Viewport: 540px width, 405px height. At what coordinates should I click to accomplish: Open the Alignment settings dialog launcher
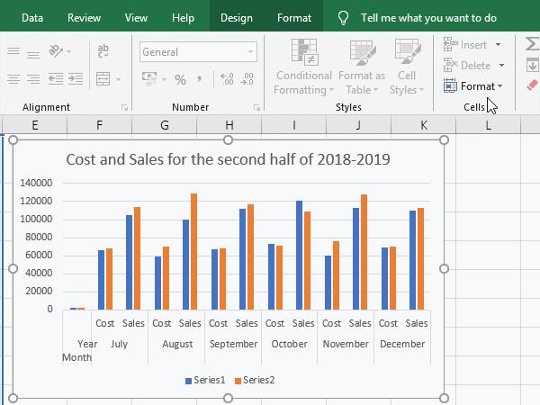[124, 108]
